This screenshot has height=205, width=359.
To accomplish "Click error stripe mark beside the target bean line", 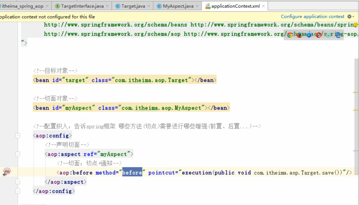I will point(356,92).
